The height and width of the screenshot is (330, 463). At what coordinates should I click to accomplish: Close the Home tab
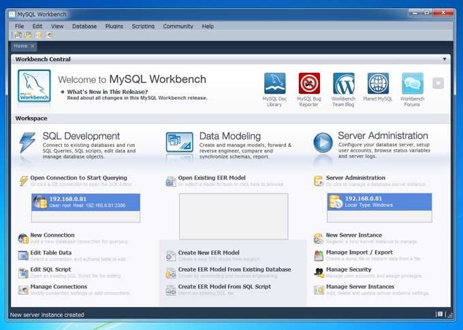[x=33, y=46]
